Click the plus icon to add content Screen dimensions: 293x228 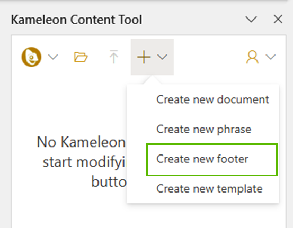coord(144,57)
